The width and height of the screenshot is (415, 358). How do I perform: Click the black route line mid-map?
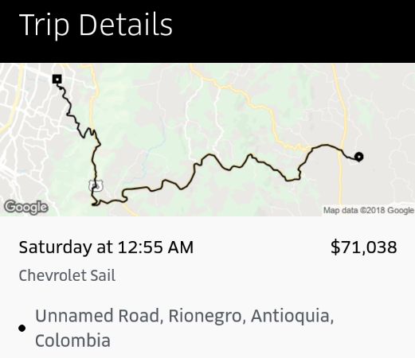pos(209,155)
